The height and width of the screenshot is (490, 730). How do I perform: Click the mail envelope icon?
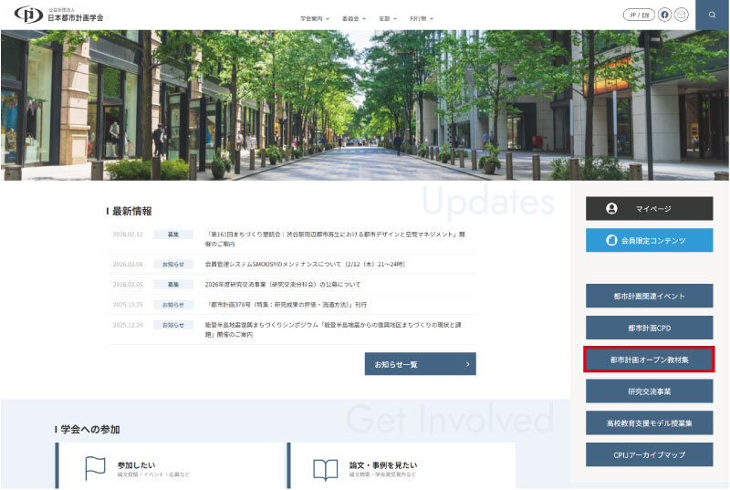[681, 15]
